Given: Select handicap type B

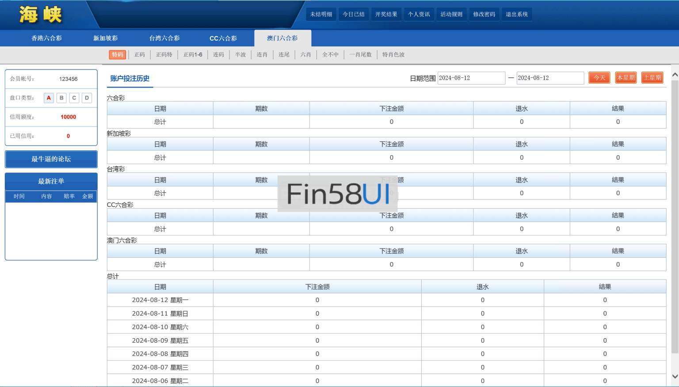Looking at the screenshot, I should tap(61, 98).
